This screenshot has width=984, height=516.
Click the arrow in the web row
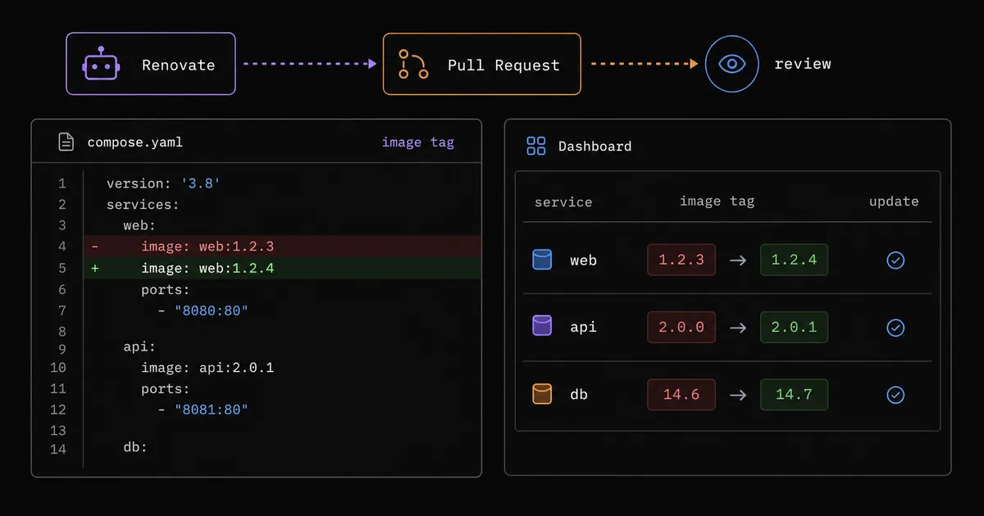point(738,260)
